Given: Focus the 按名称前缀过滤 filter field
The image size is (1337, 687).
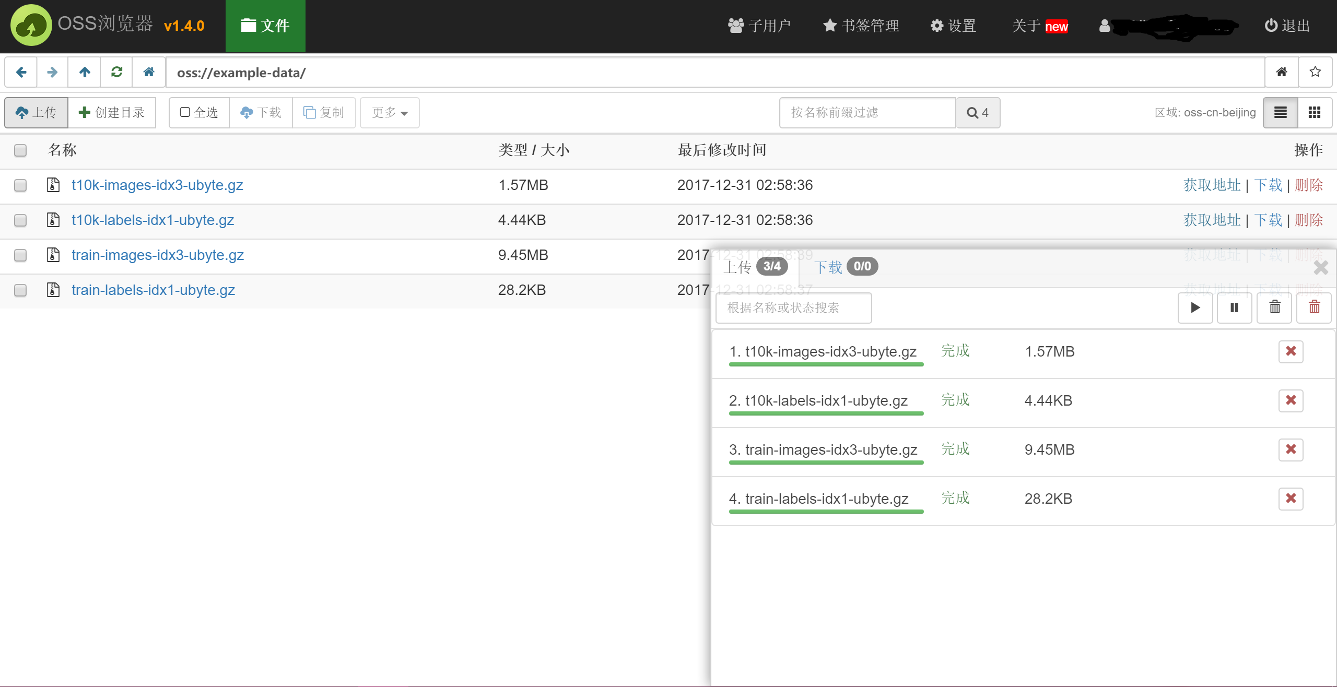Looking at the screenshot, I should point(867,112).
